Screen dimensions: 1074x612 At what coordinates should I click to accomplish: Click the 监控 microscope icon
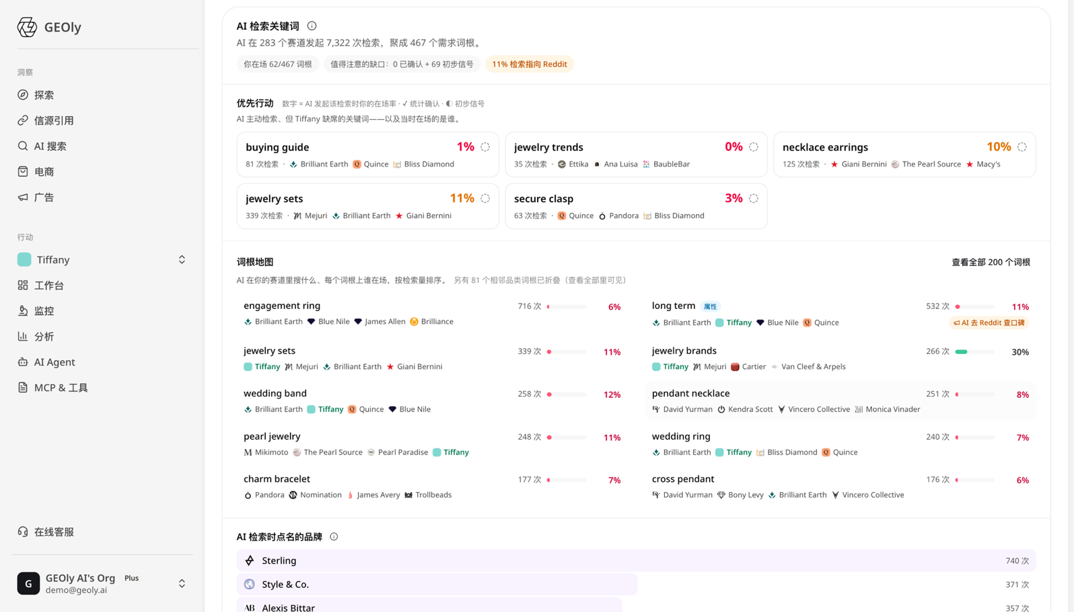click(x=23, y=311)
